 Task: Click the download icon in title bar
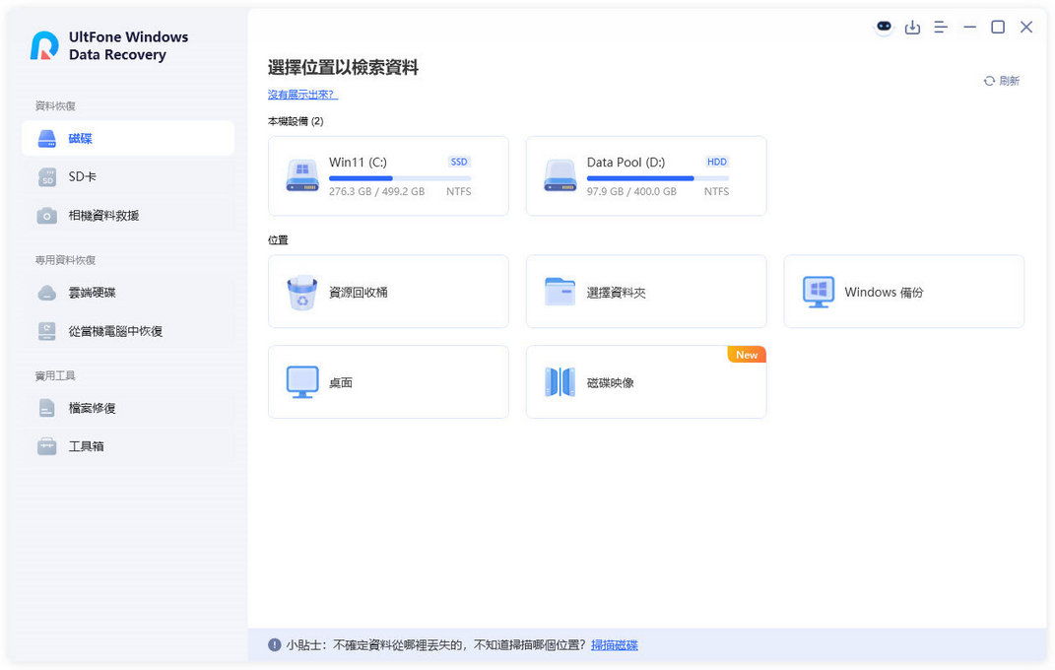click(912, 28)
